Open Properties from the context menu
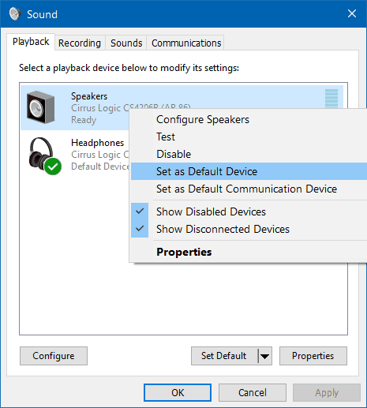The height and width of the screenshot is (408, 367). (x=249, y=252)
